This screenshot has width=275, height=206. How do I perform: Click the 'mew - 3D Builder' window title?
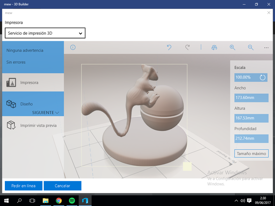(x=16, y=4)
